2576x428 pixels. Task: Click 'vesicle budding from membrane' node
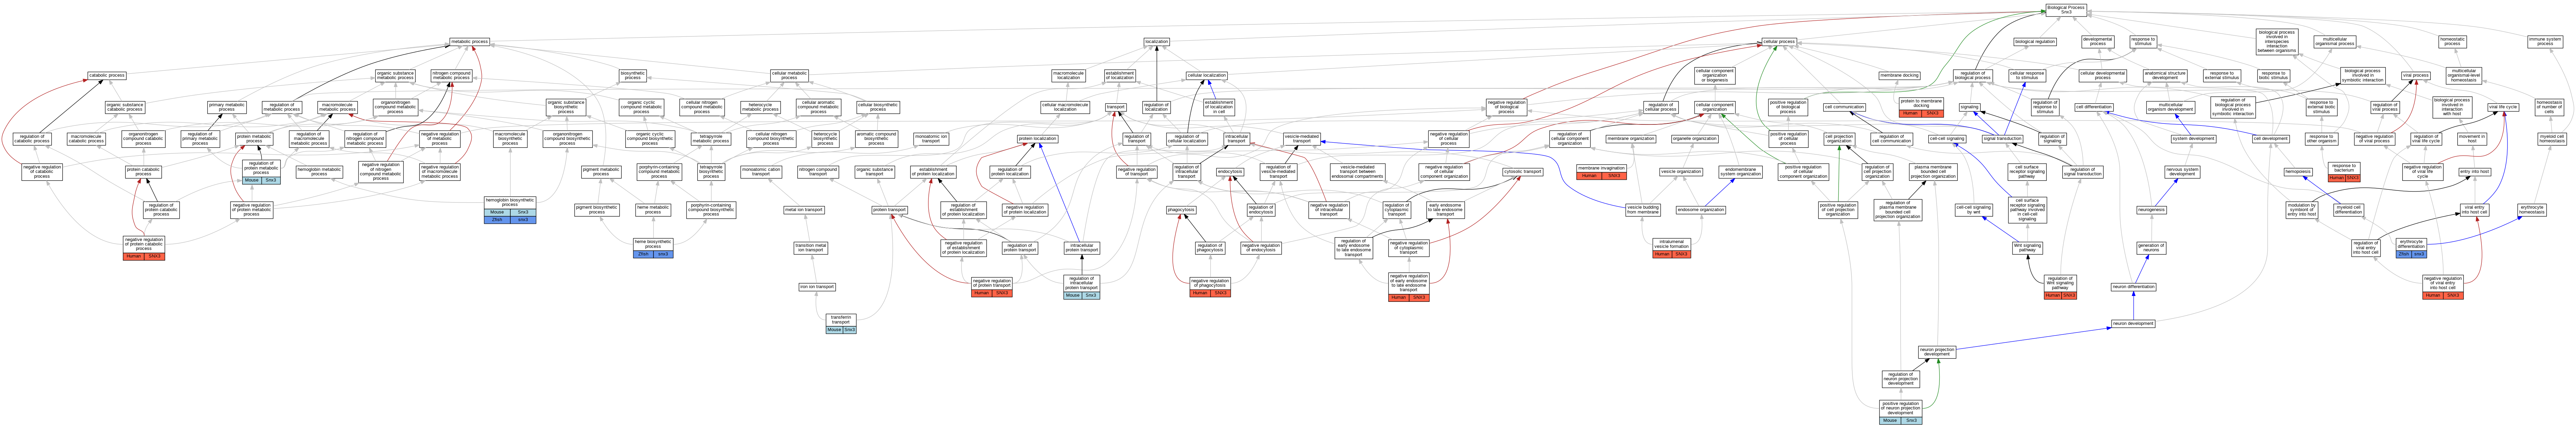click(x=1643, y=210)
